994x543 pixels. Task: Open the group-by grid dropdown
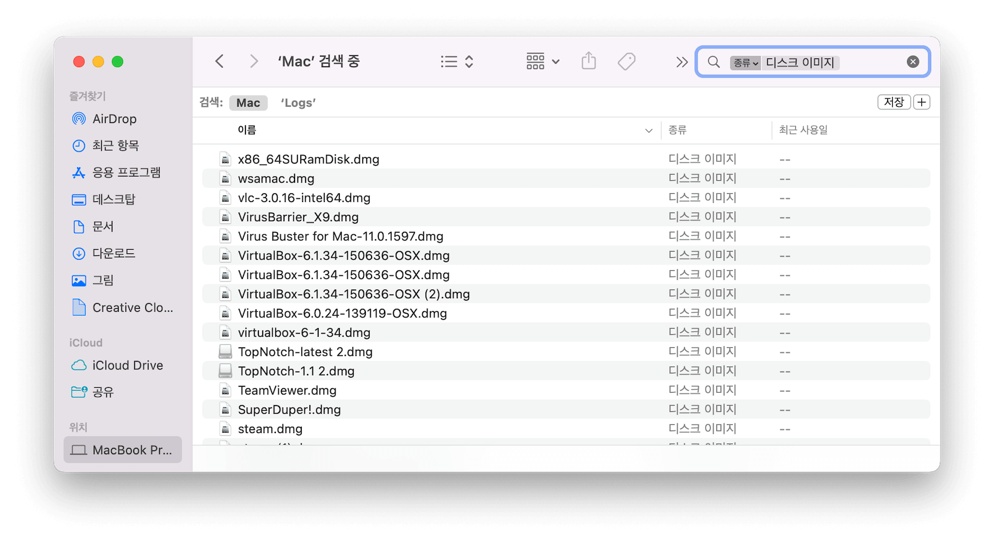point(543,62)
